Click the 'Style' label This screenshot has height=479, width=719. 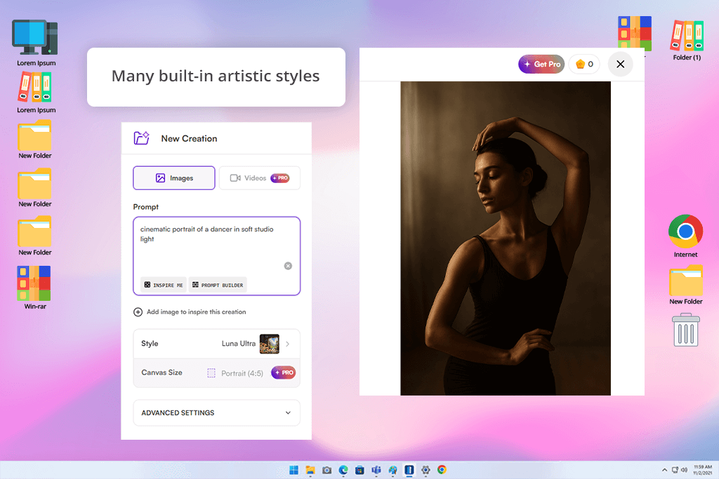150,344
